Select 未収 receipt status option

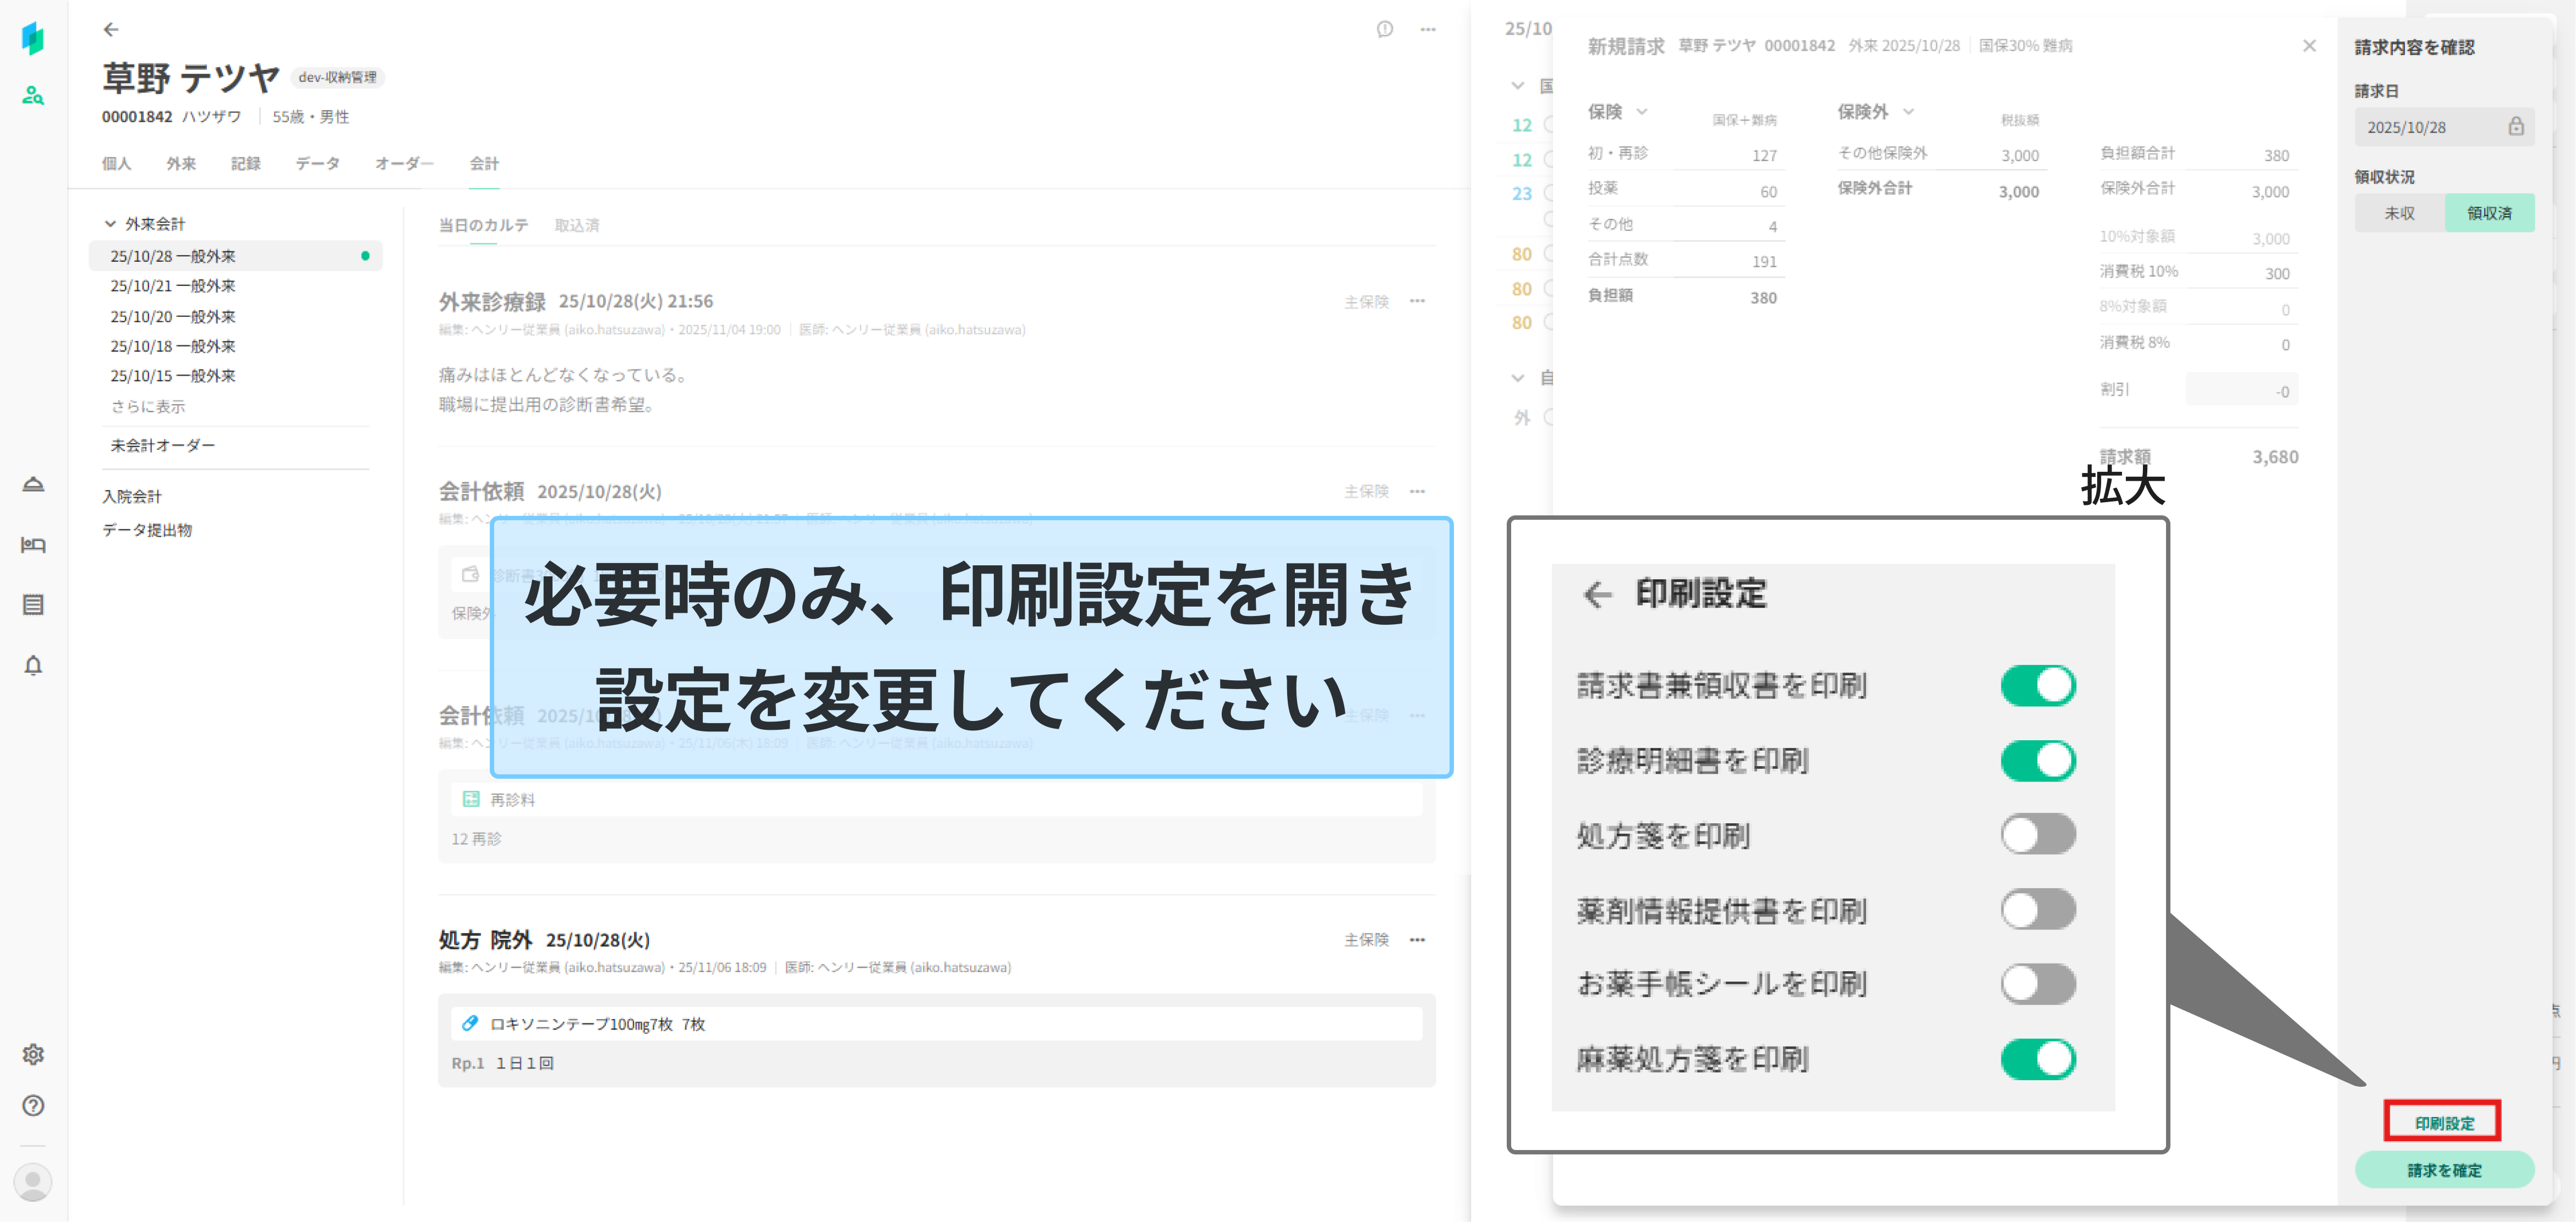tap(2399, 213)
